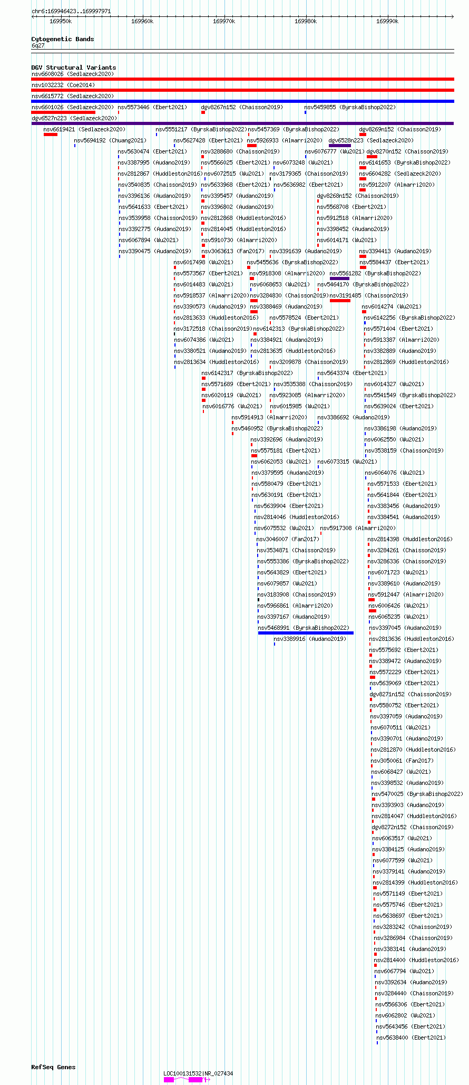
Task: Click nsv5643456 (Ebert2021) label
Action: coord(411,1027)
